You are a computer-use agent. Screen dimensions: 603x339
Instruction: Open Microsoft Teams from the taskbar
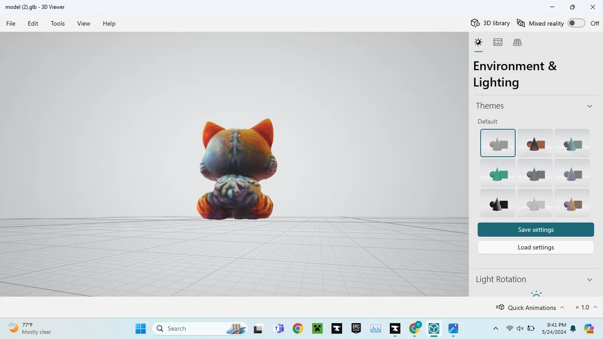pyautogui.click(x=279, y=328)
